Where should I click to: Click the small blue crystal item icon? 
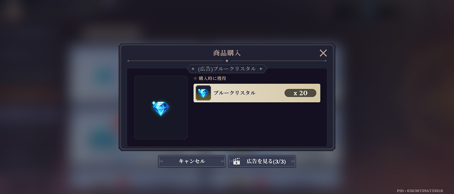[203, 93]
